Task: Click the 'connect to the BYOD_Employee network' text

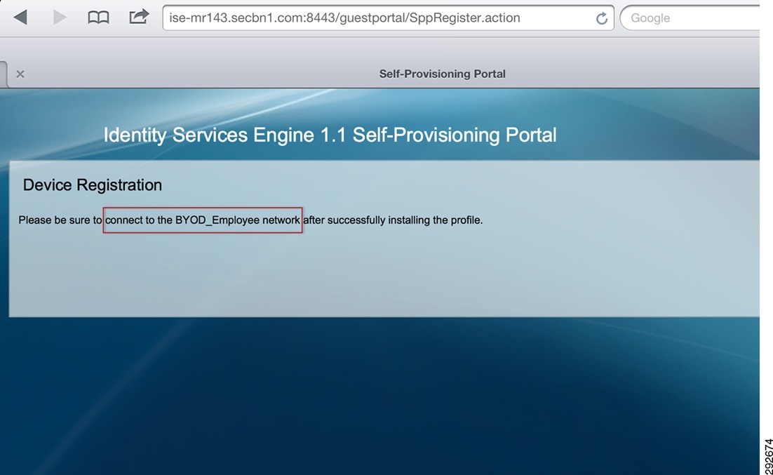Action: click(x=203, y=220)
